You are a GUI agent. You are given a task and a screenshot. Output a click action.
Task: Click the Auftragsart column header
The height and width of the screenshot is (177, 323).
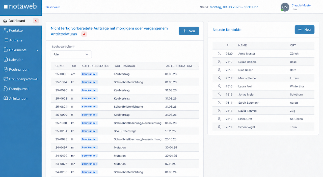pyautogui.click(x=126, y=66)
